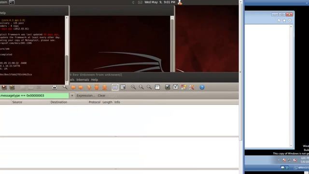The height and width of the screenshot is (174, 309).
Task: Click the Clear filter button
Action: (101, 96)
